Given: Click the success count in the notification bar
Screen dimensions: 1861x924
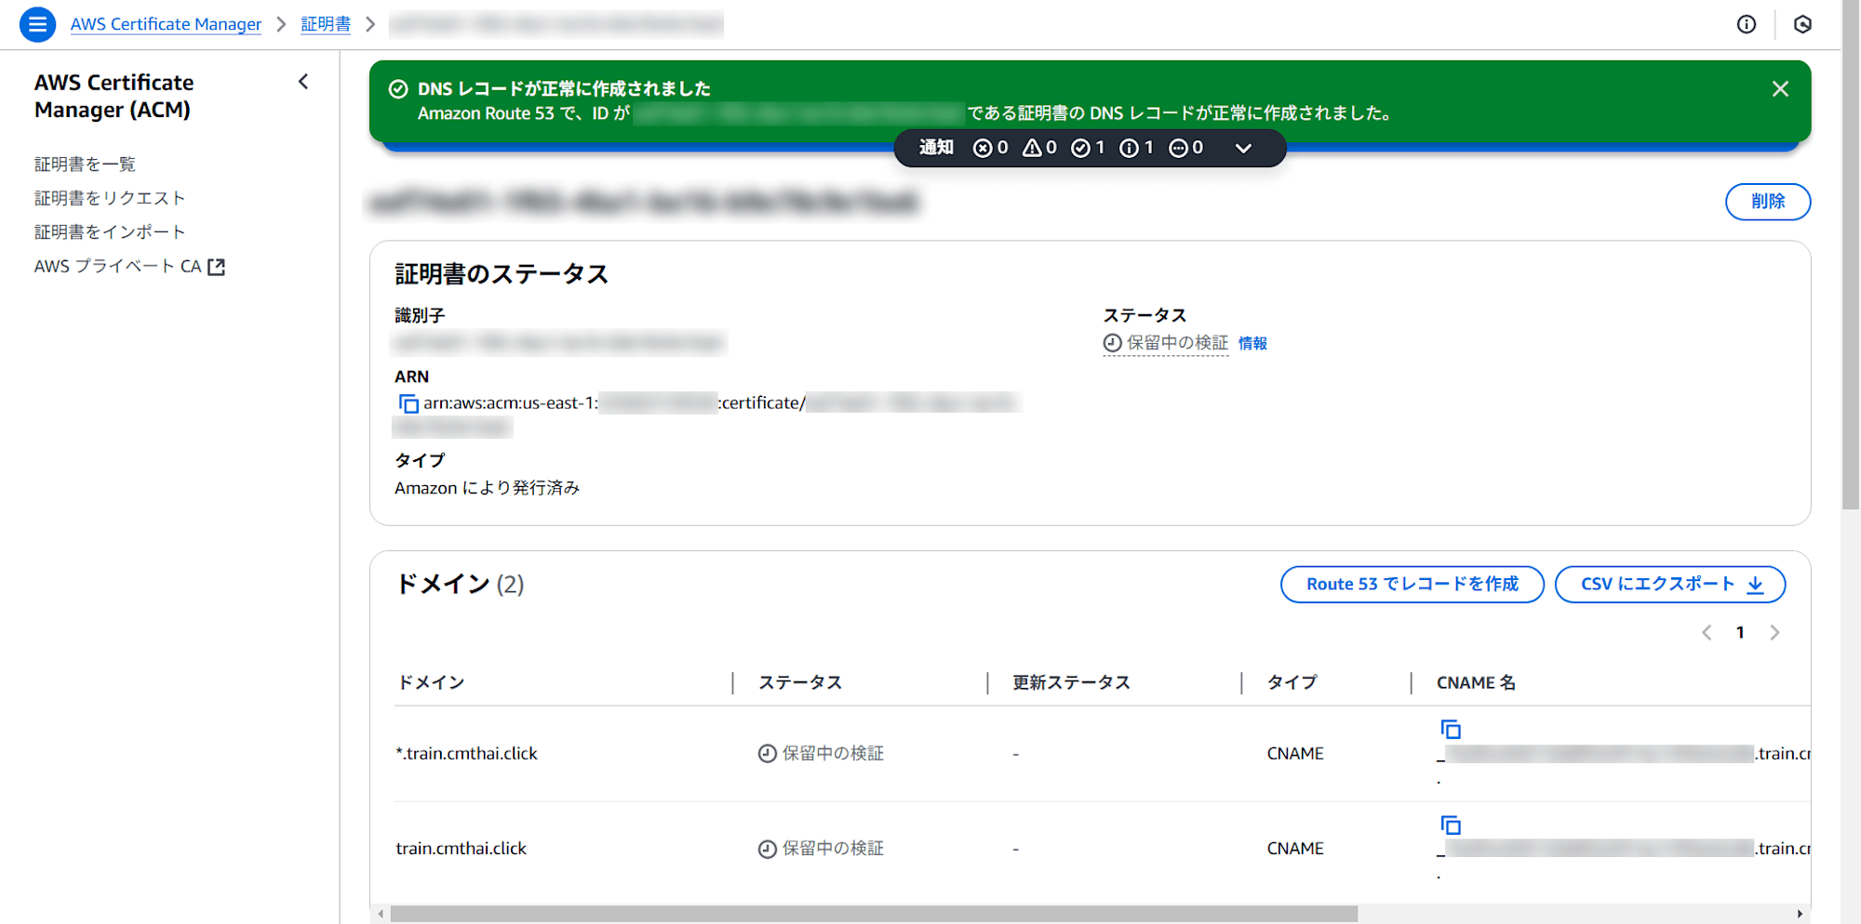Looking at the screenshot, I should click(1088, 148).
